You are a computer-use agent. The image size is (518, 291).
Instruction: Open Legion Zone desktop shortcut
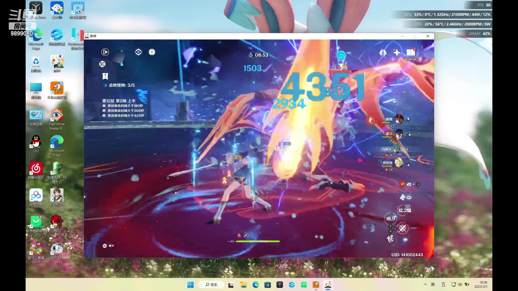click(x=36, y=11)
